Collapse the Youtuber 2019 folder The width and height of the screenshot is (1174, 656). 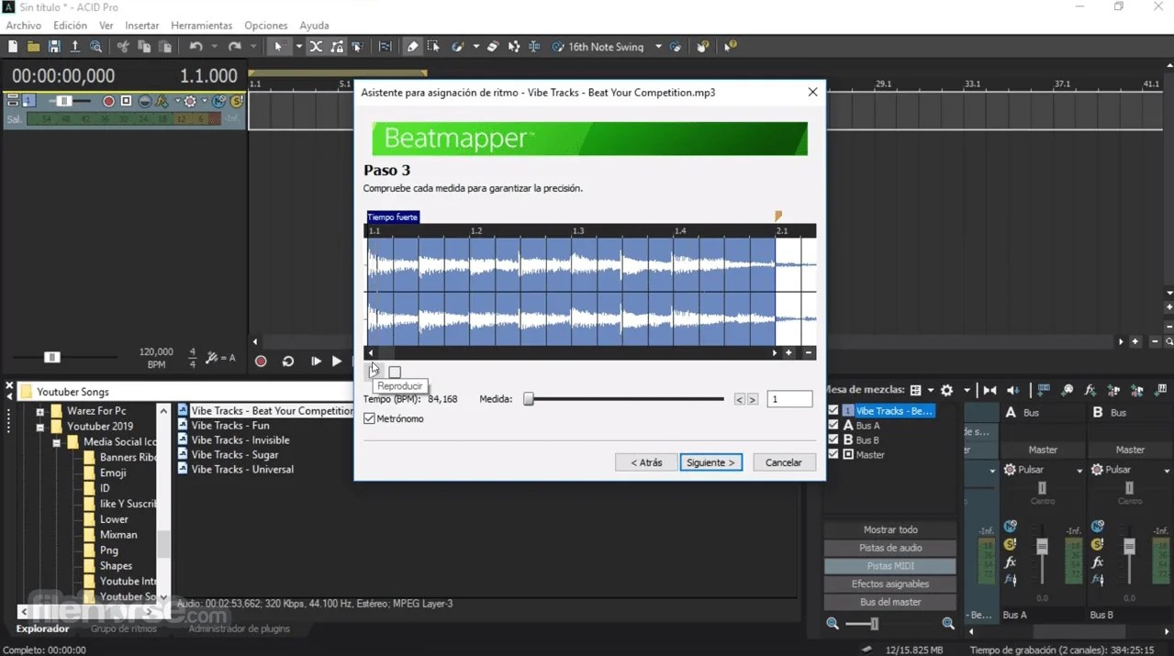click(x=40, y=427)
